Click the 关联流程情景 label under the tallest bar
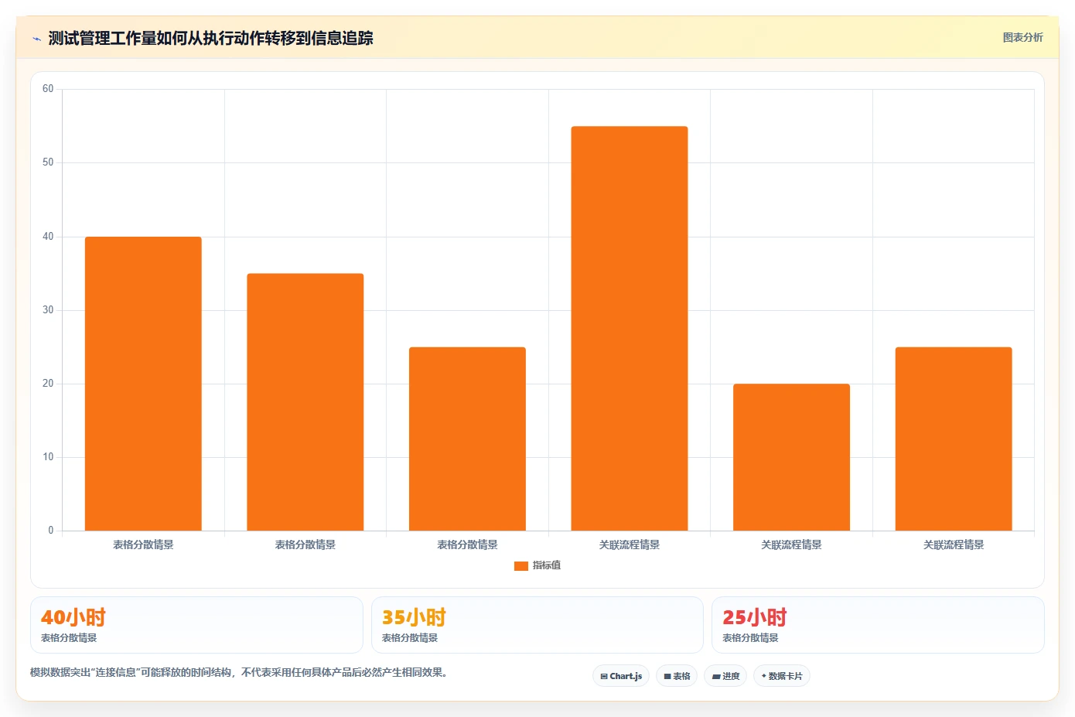The width and height of the screenshot is (1075, 717). (x=630, y=545)
